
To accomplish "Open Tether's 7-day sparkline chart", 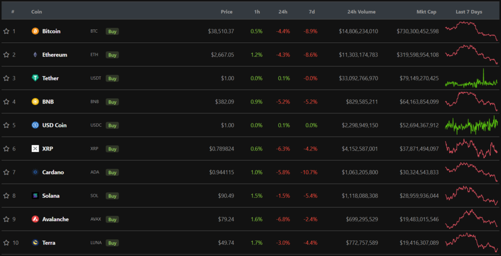I will coord(471,79).
